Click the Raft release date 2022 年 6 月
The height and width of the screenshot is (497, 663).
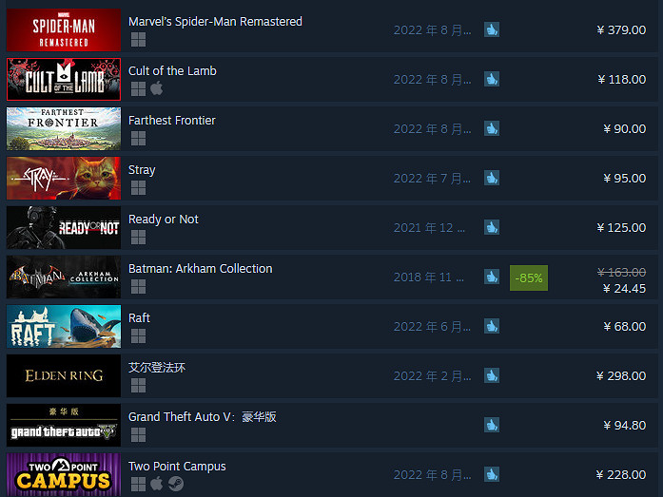click(x=432, y=326)
